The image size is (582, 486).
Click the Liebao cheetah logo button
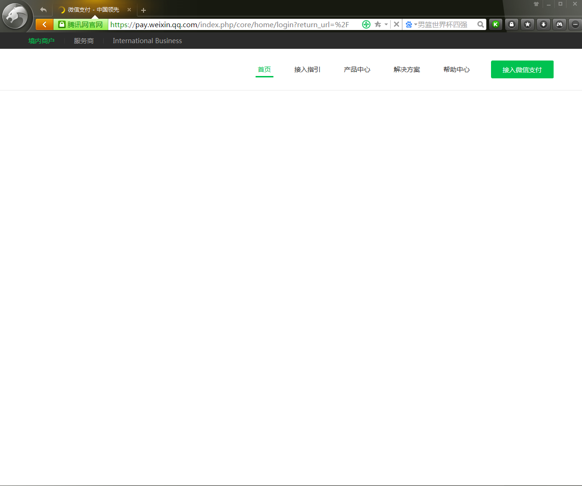click(x=15, y=16)
